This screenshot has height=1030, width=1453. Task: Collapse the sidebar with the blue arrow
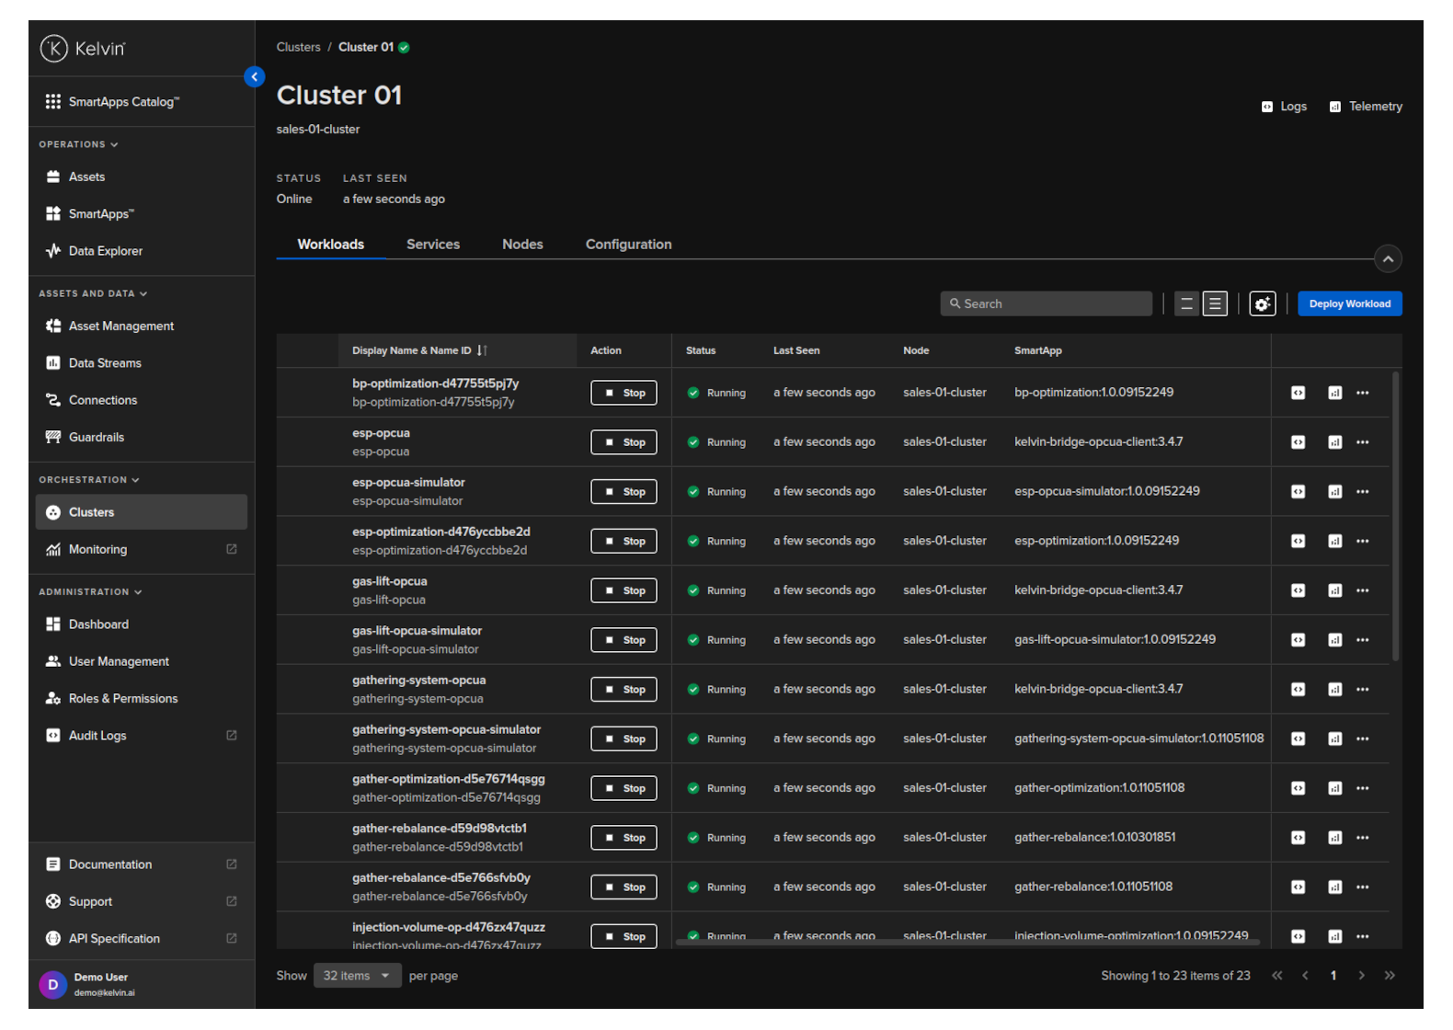click(255, 77)
